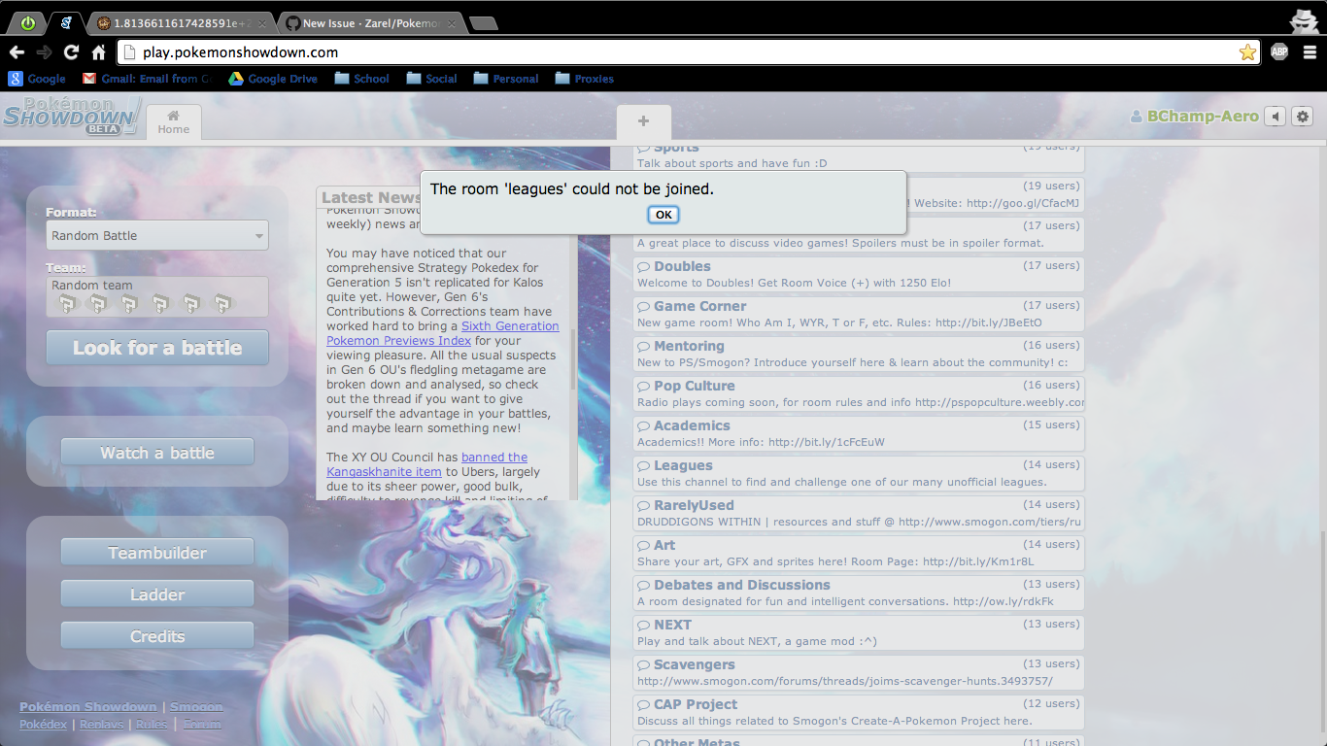Click the browser forward arrow

coord(44,52)
